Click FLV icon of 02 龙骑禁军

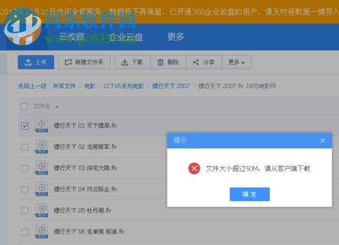point(41,147)
